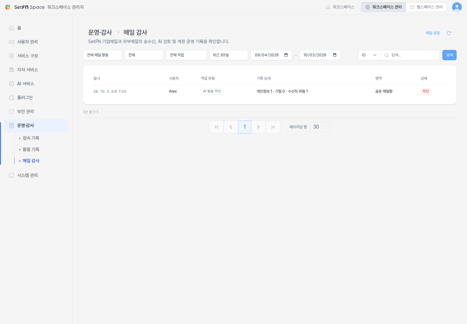
Task: Open the user profile avatar
Action: (457, 7)
